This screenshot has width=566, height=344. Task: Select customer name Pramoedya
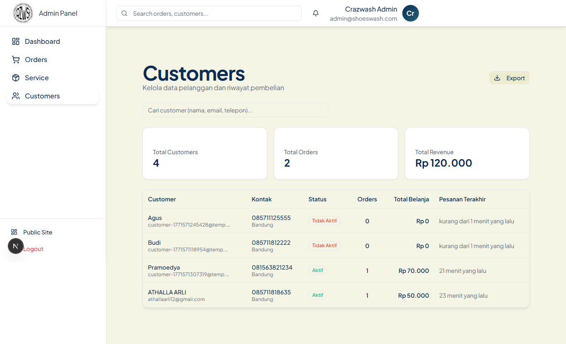[x=164, y=268]
